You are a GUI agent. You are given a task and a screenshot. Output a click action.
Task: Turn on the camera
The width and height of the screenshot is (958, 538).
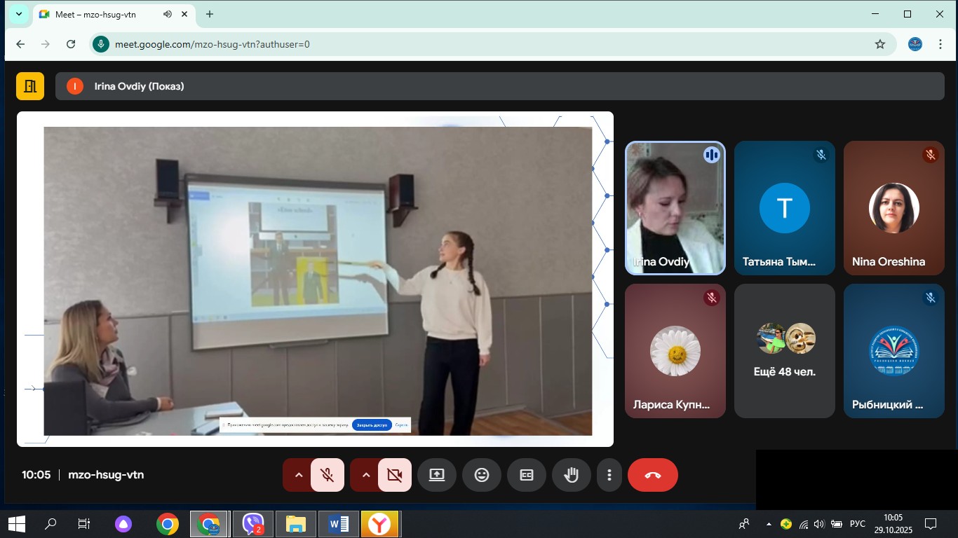tap(394, 475)
